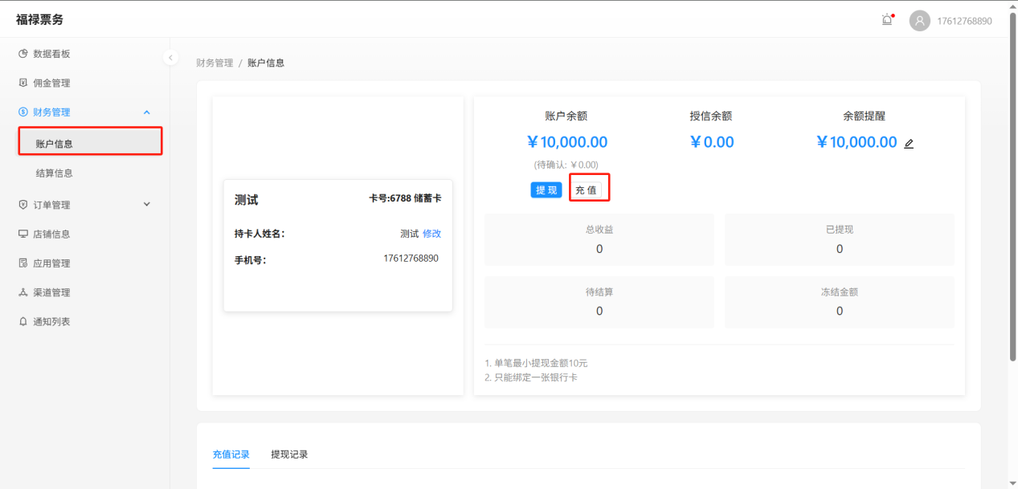This screenshot has height=489, width=1018.
Task: Expand the 订单管理 submenu chevron
Action: click(x=146, y=204)
